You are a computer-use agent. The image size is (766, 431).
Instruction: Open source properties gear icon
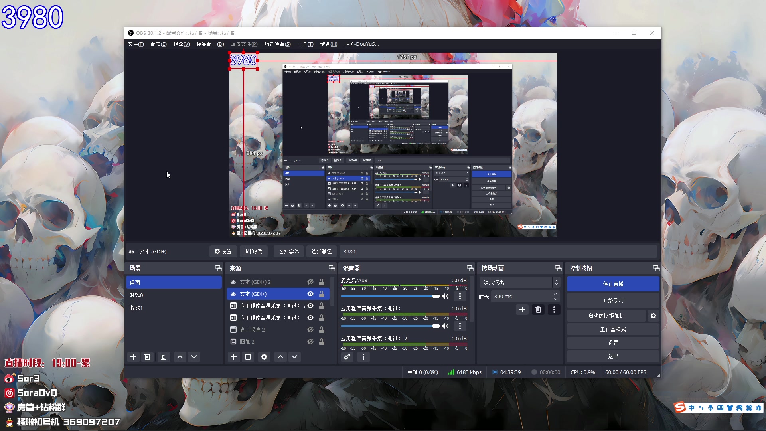264,357
